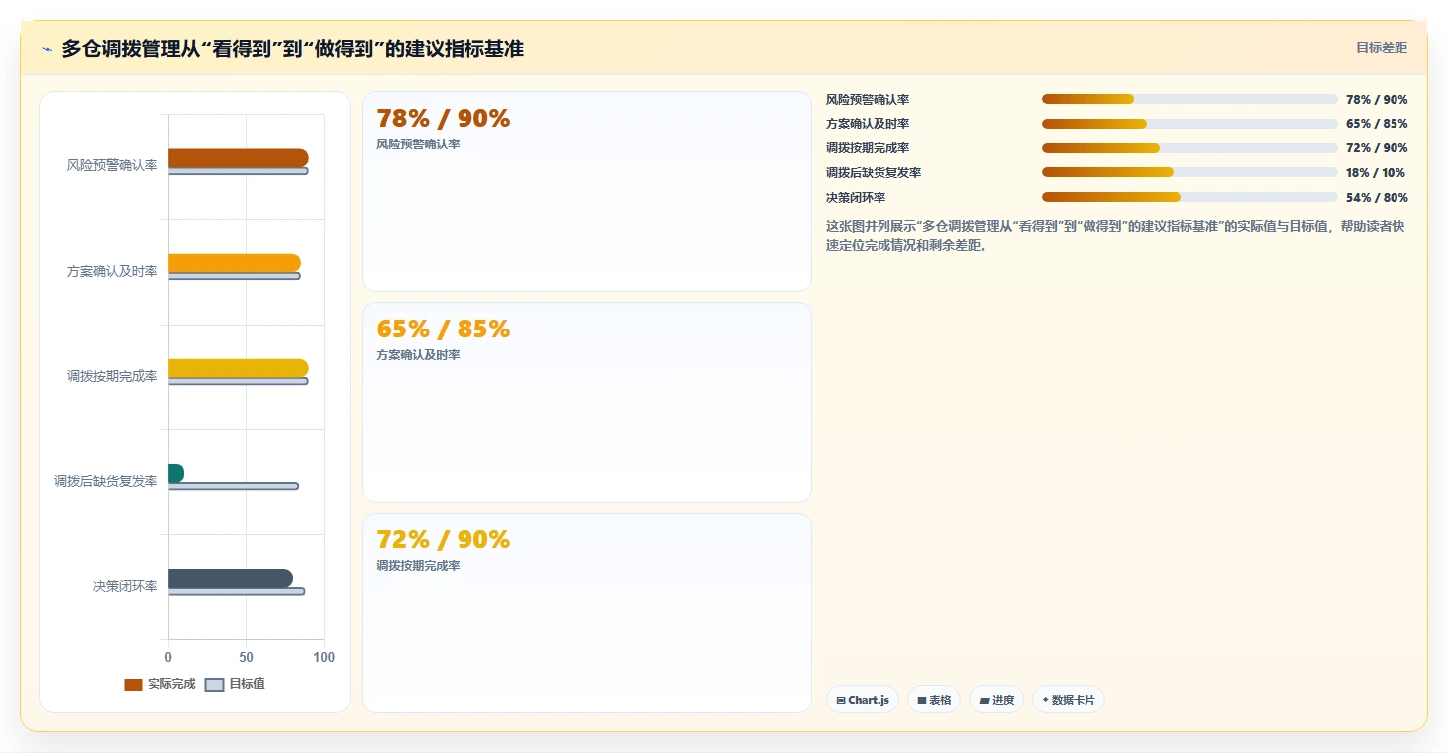The height and width of the screenshot is (753, 1448).
Task: Select the Chart.js tag chip
Action: click(863, 700)
